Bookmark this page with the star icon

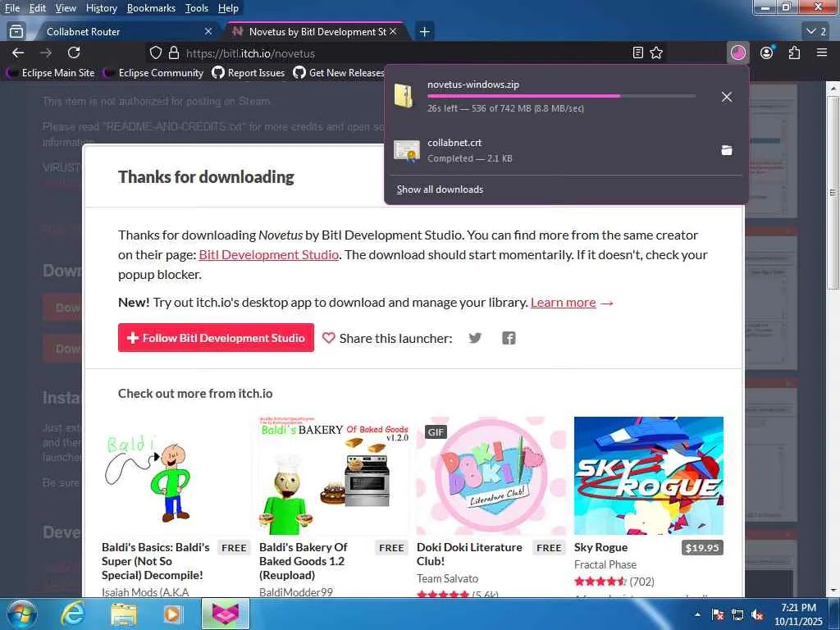tap(656, 52)
